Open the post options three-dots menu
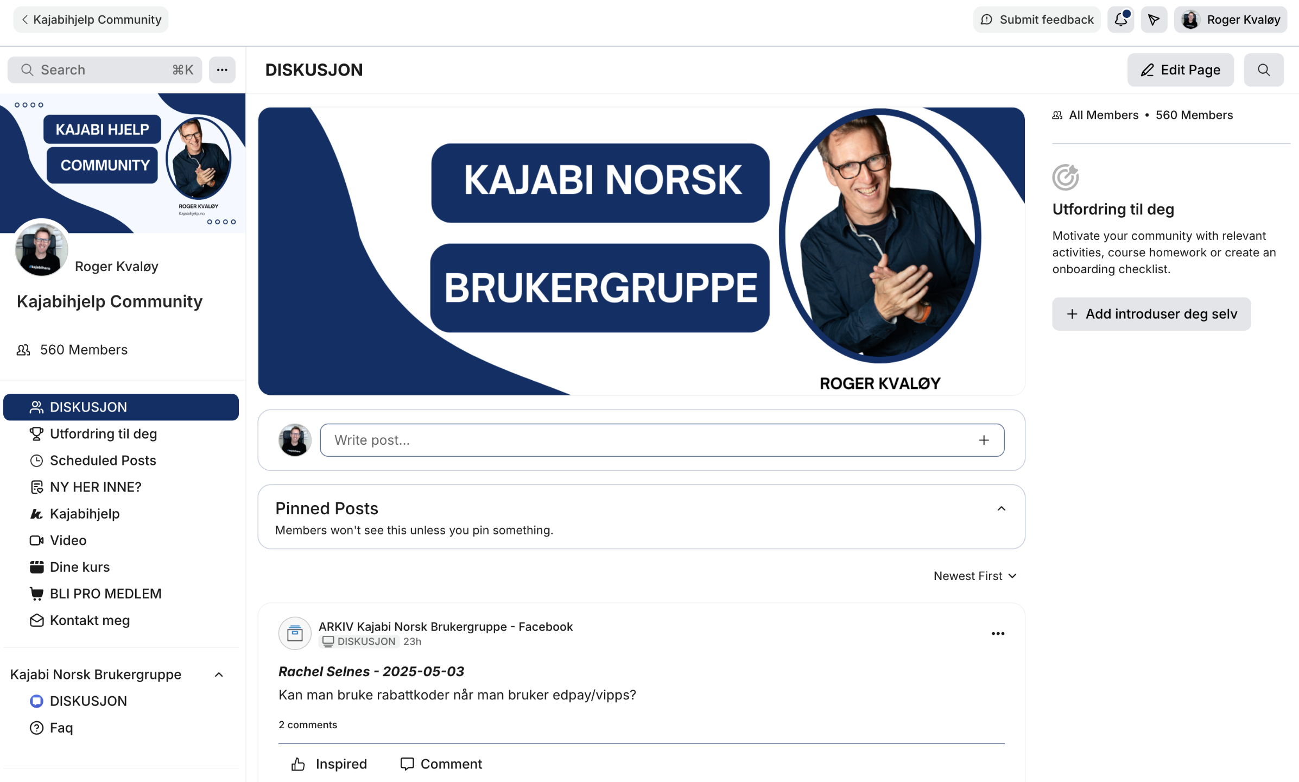 point(998,633)
